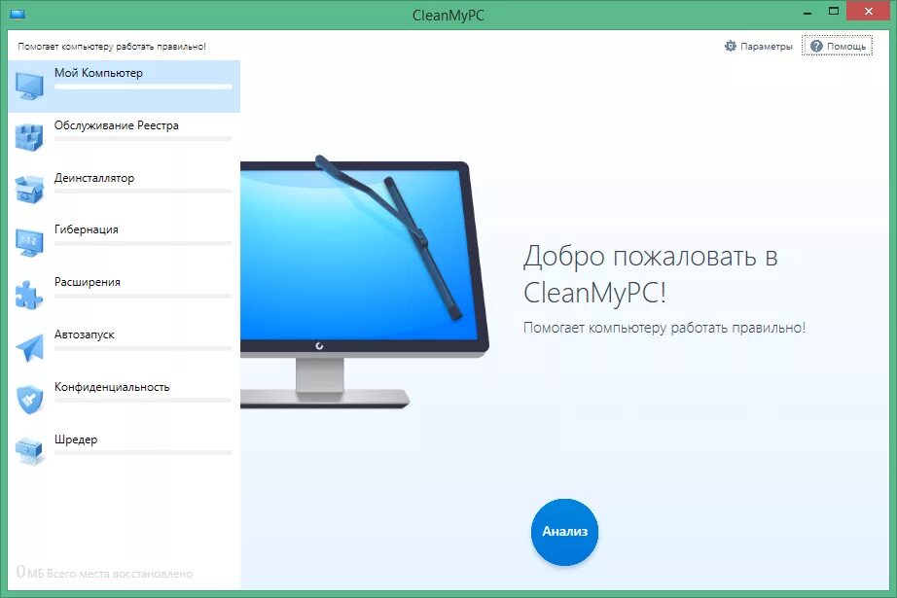Click the CleanMyPC title bar app icon
This screenshot has width=897, height=598.
[18, 15]
